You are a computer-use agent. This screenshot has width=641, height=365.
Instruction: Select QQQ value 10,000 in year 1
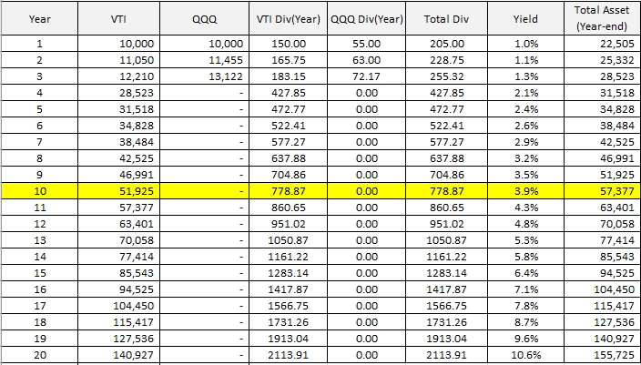[204, 44]
